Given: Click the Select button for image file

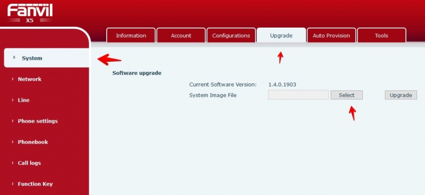Looking at the screenshot, I should pyautogui.click(x=346, y=95).
